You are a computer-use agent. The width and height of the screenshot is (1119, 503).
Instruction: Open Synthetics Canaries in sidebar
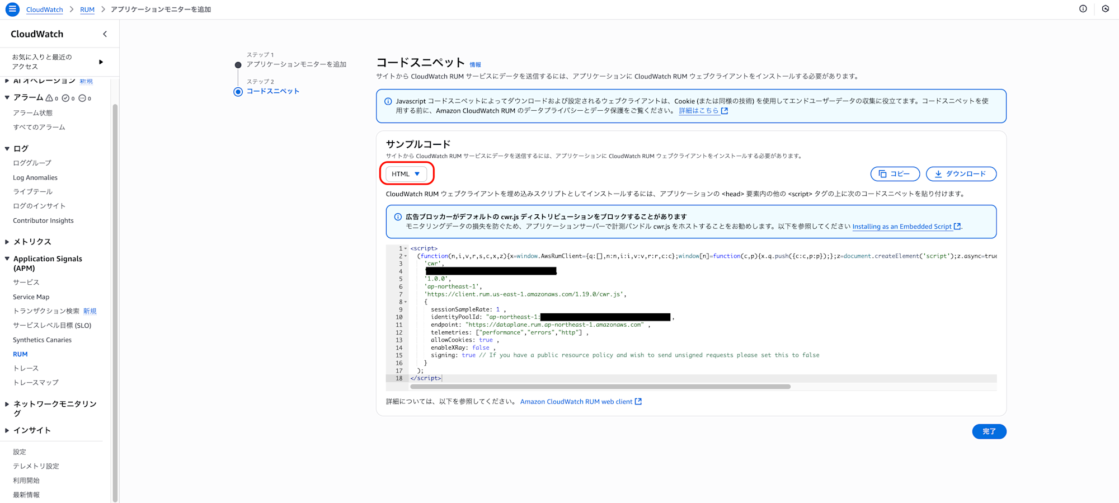[x=43, y=340]
